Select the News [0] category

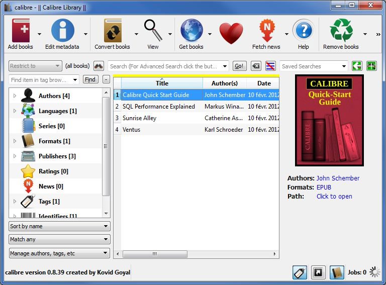[55, 186]
